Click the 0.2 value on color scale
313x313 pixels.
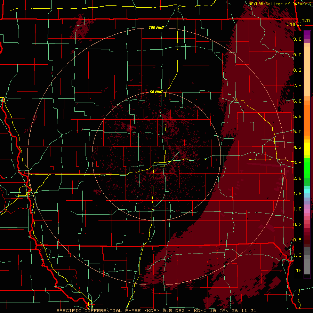coord(297,224)
